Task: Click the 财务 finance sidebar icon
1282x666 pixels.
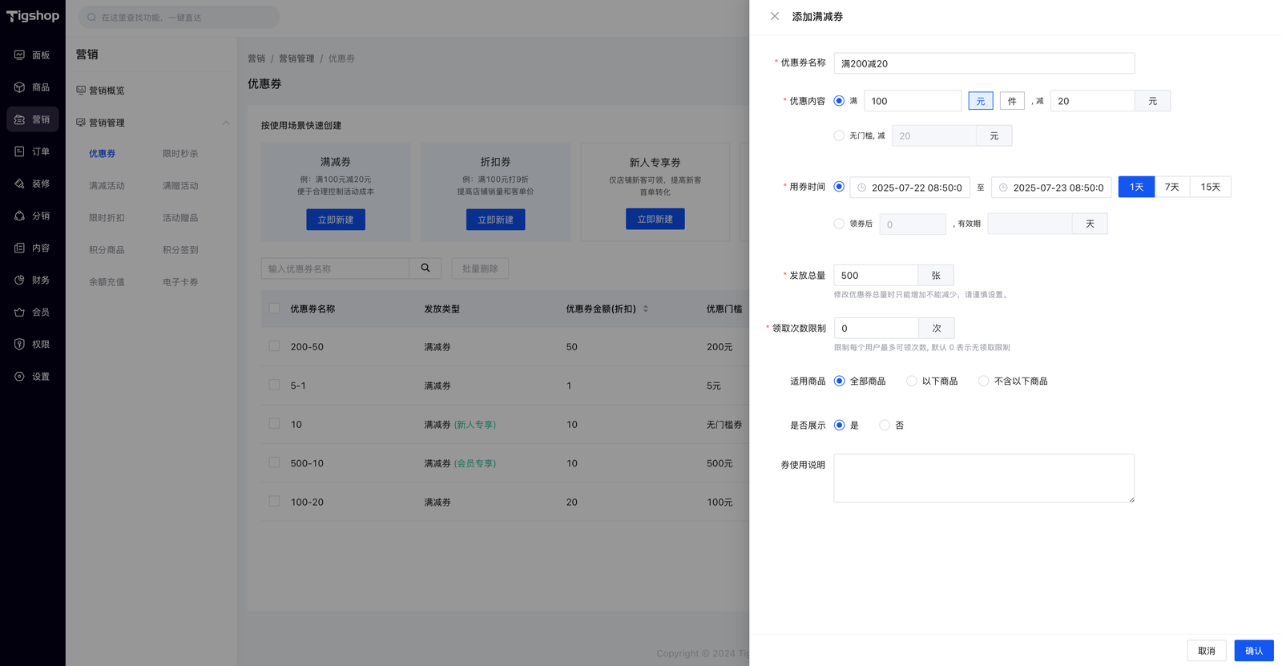Action: [x=19, y=280]
